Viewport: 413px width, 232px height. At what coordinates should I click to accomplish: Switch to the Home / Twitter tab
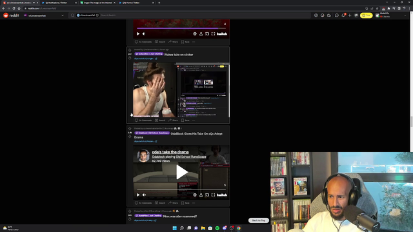(x=136, y=3)
